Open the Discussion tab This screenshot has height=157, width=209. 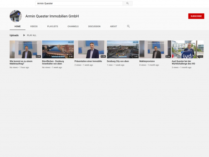point(94,27)
